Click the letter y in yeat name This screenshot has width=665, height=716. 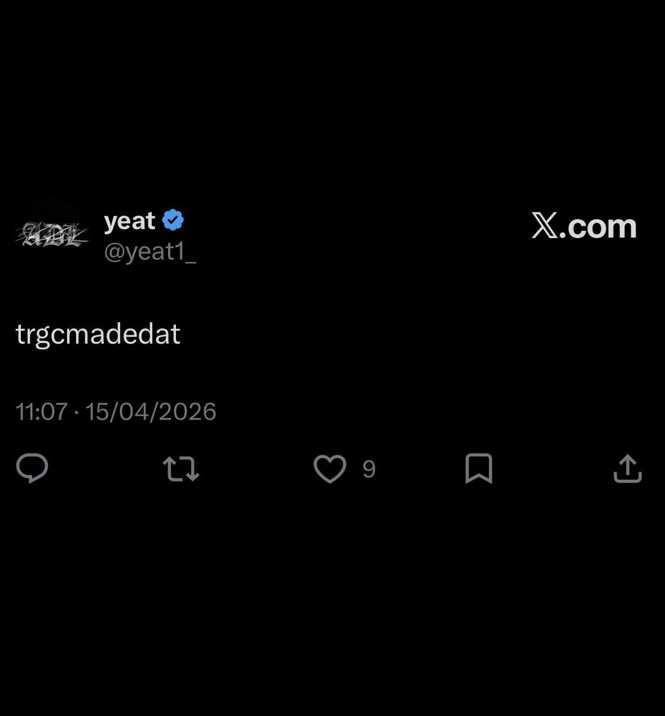pyautogui.click(x=110, y=223)
